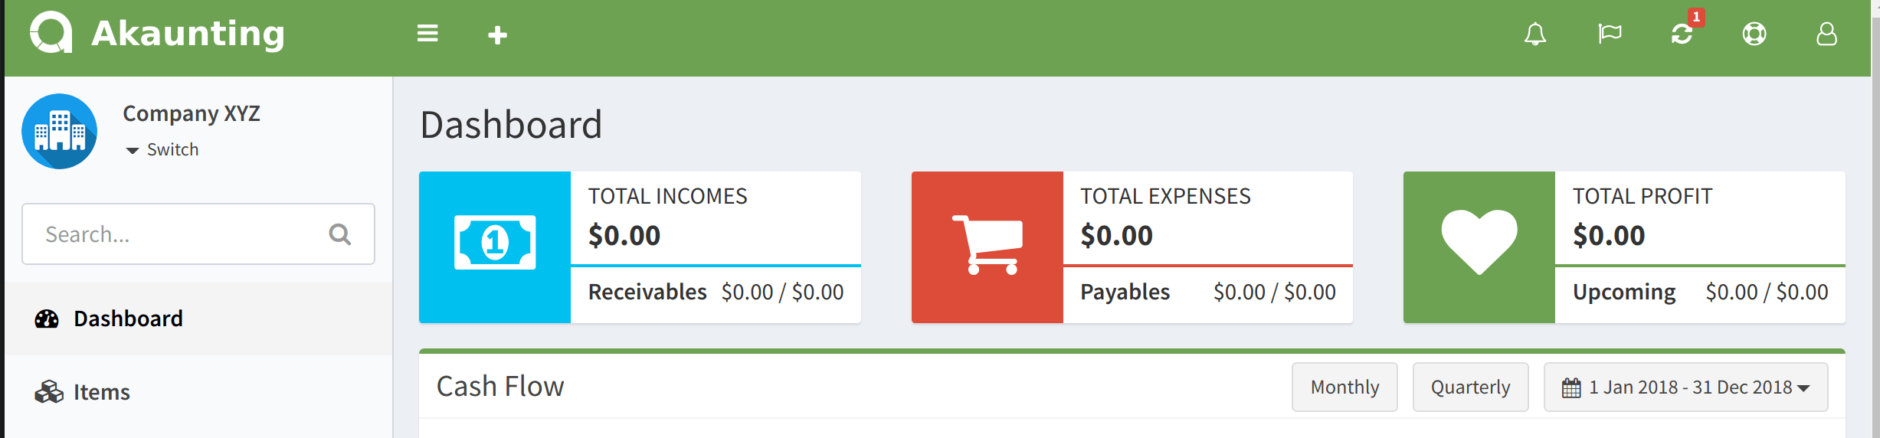
Task: Toggle the sidebar with the hamburger icon
Action: point(427,34)
